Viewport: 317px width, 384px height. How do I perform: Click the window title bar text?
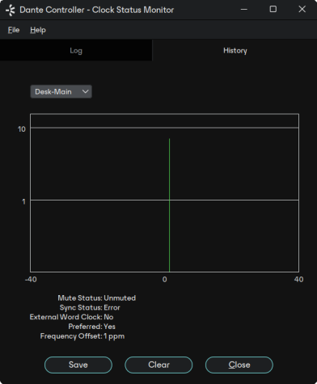pos(97,10)
